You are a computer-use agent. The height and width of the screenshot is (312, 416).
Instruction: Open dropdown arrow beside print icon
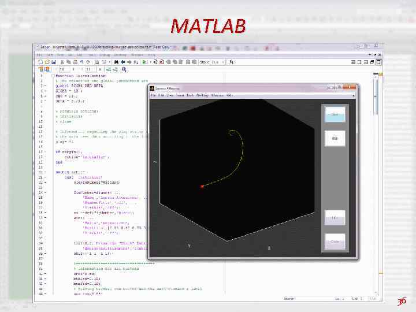pyautogui.click(x=110, y=62)
